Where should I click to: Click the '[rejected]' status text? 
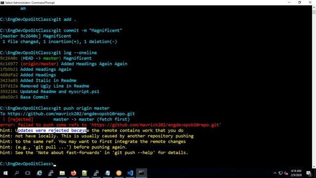coord(20,119)
